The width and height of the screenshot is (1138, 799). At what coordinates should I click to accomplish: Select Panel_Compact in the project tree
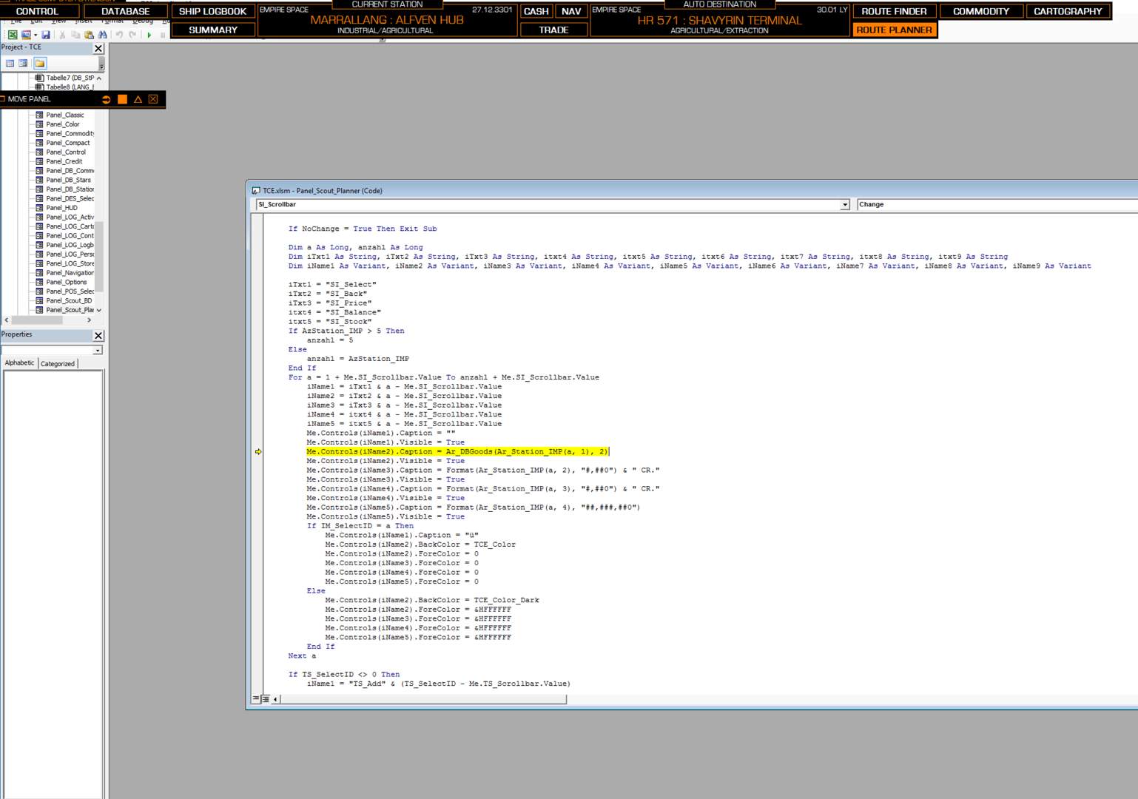pyautogui.click(x=68, y=143)
